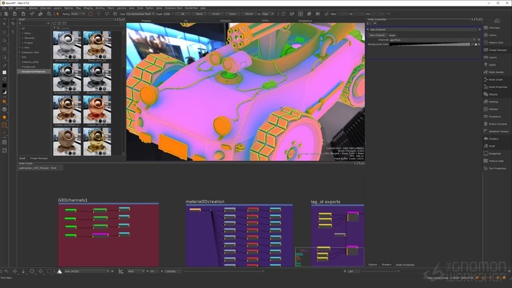Open the Channels dropdown in Node Properties
Screen dimensions: 512x288
coord(434,39)
